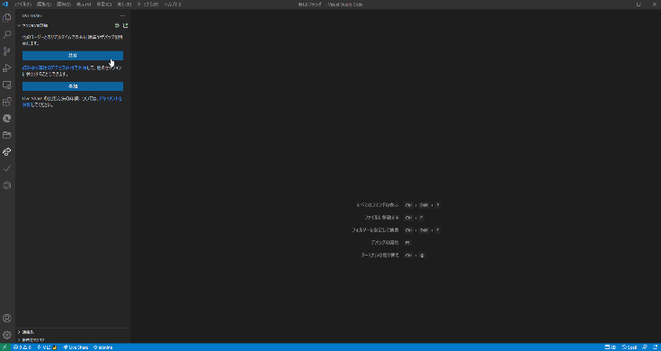Screen dimensions: 661x351
Task: Open the Manage gear in activity bar
Action: [x=7, y=335]
